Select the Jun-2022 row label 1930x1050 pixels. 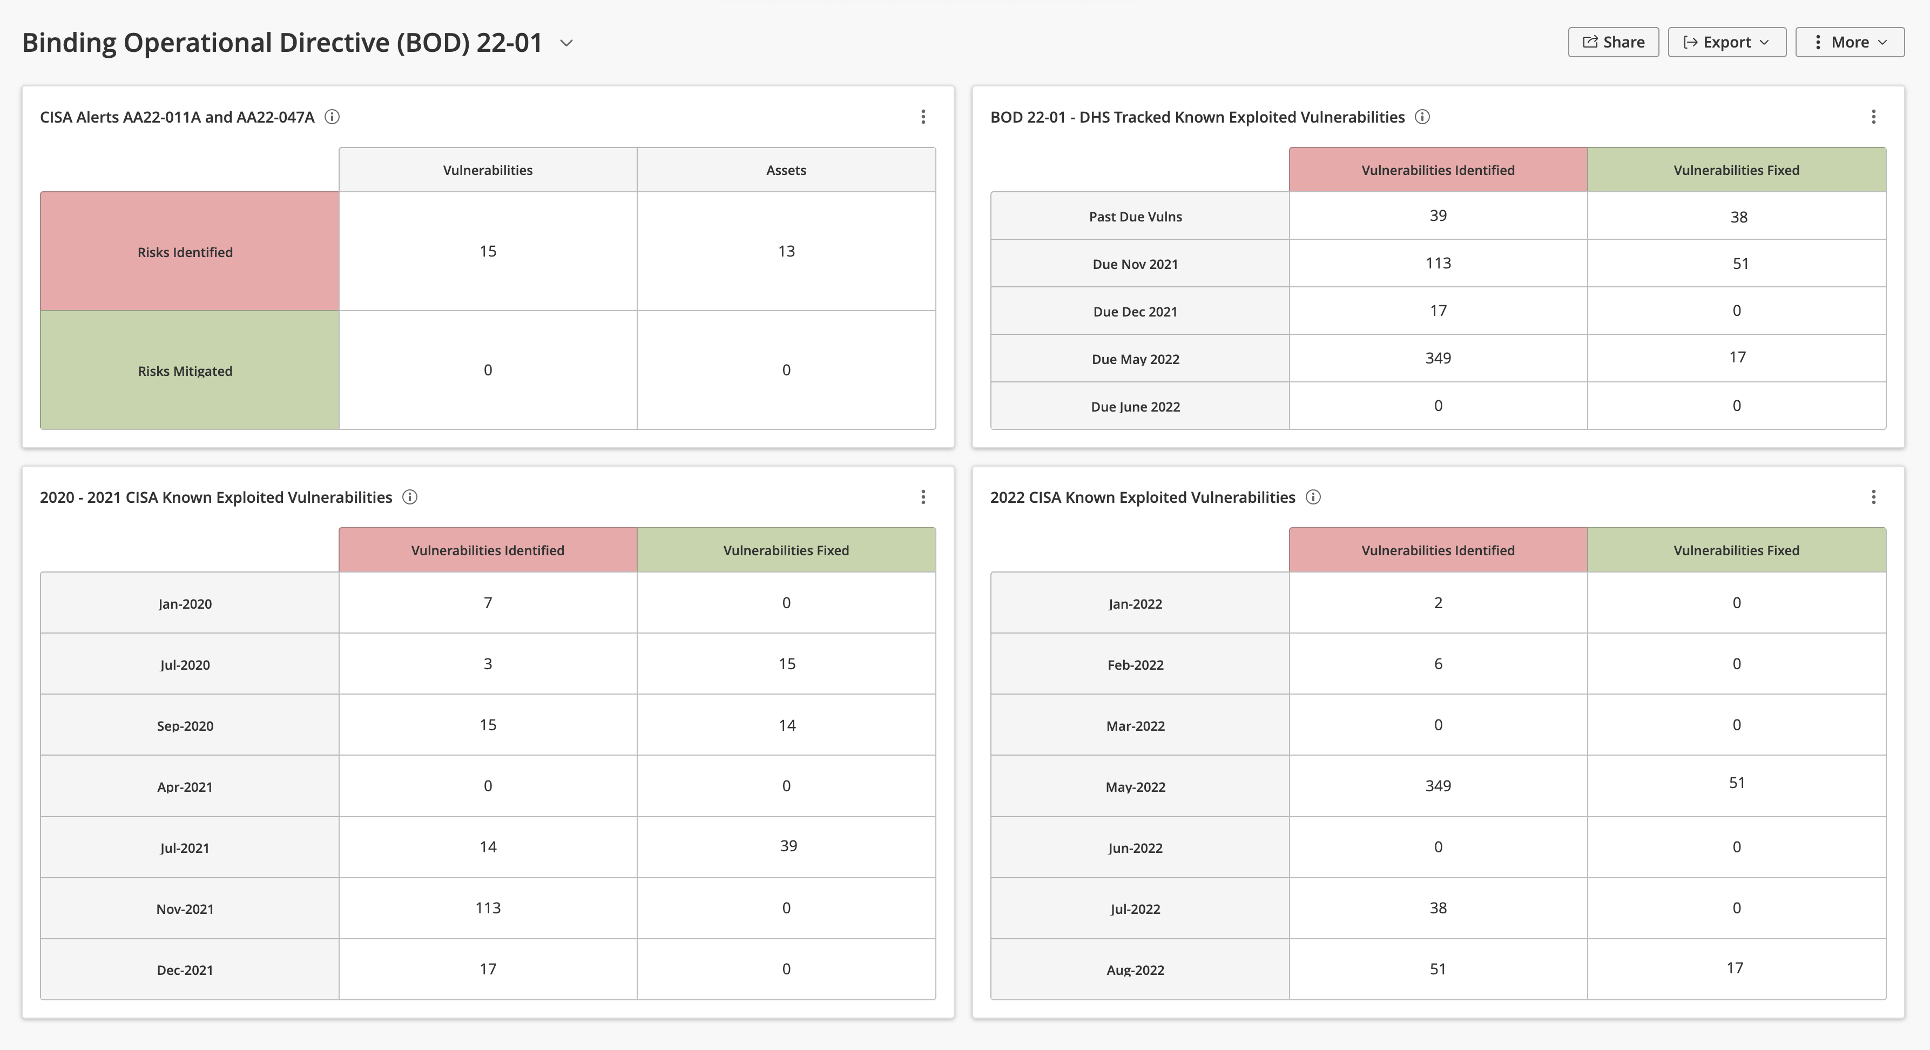[1135, 849]
